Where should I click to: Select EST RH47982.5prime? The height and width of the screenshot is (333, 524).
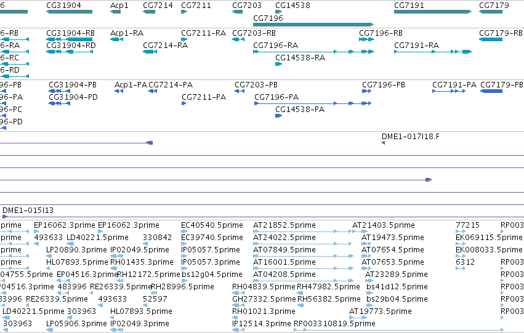(x=329, y=287)
